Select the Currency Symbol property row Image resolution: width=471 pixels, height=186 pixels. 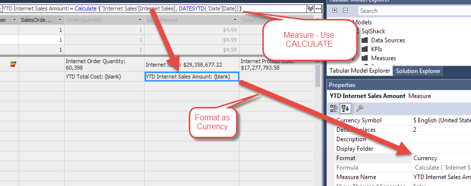pos(402,120)
